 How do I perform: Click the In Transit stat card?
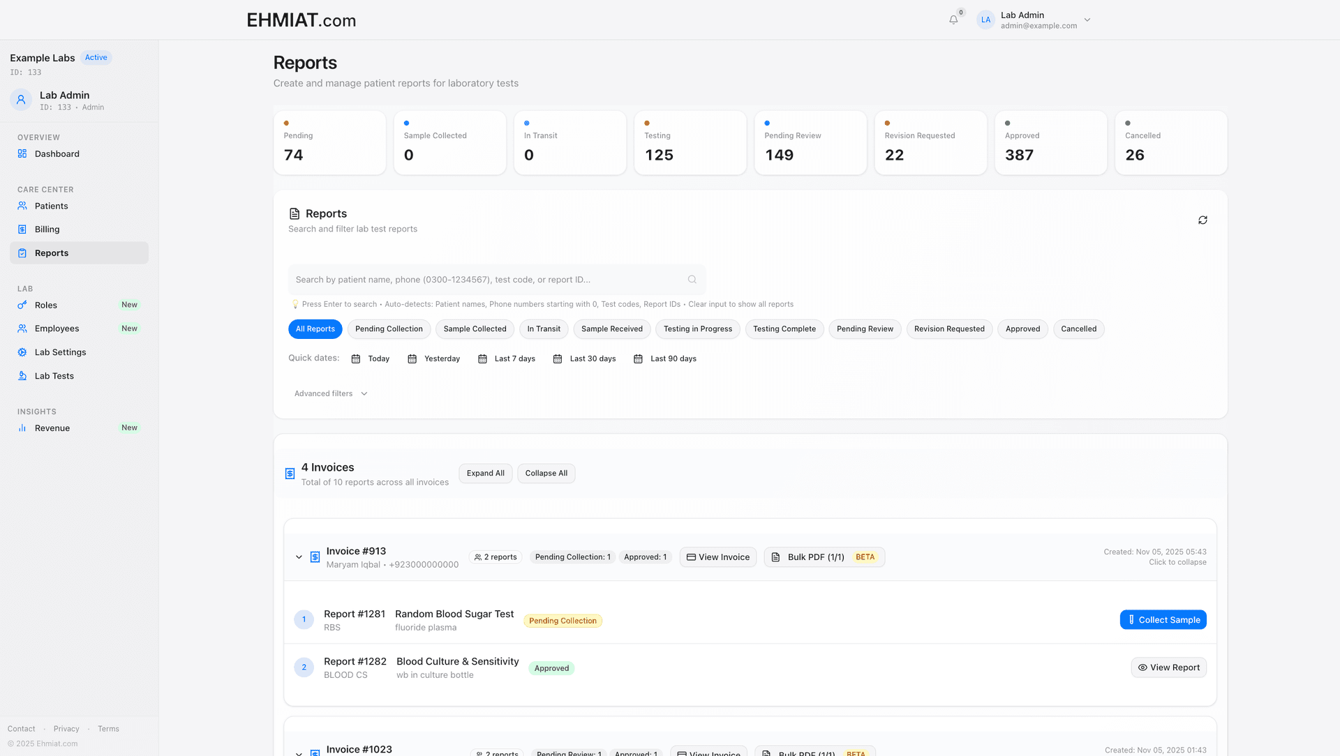click(x=570, y=143)
